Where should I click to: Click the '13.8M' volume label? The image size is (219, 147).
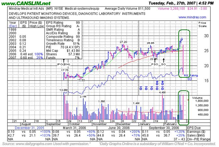(64, 90)
